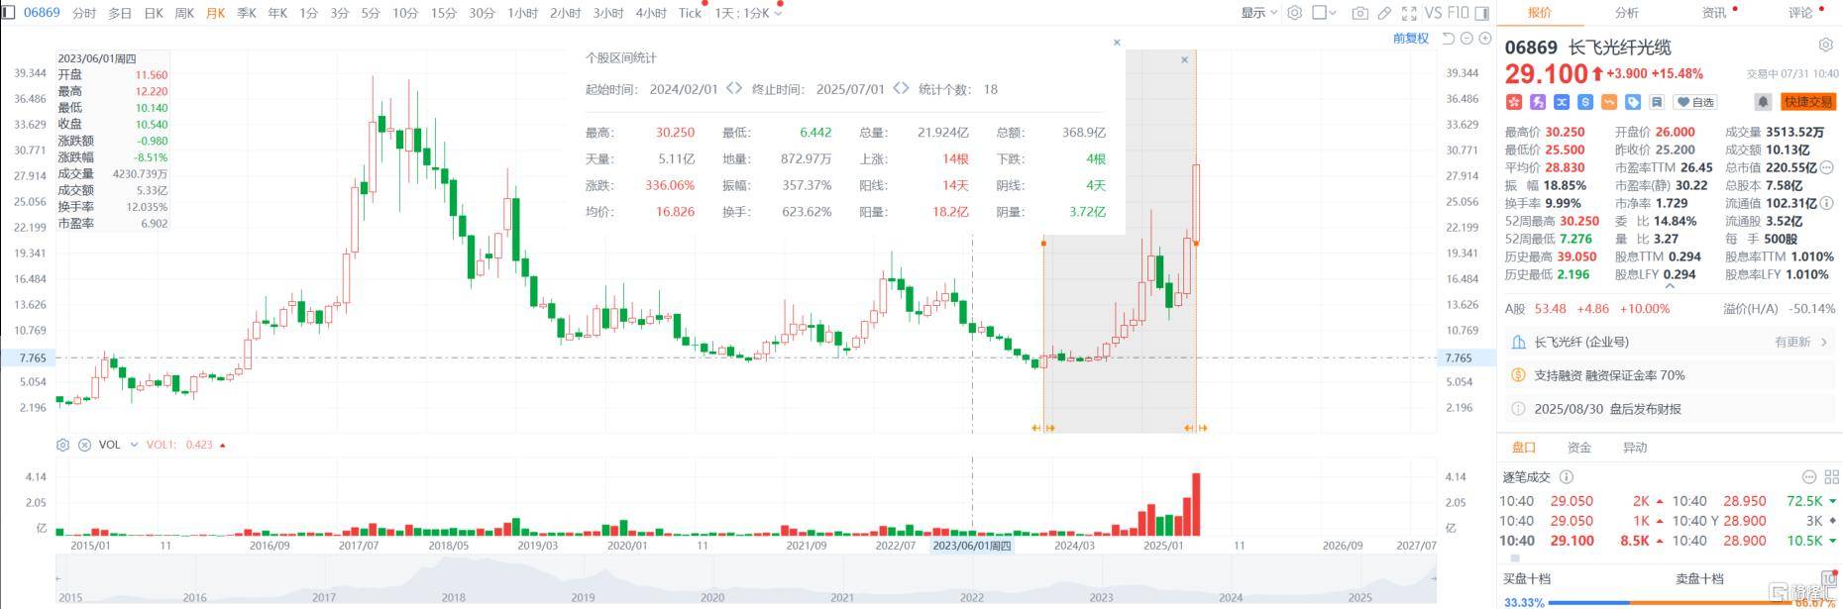Adjust 终止时间 with the stepper arrows

coord(901,88)
